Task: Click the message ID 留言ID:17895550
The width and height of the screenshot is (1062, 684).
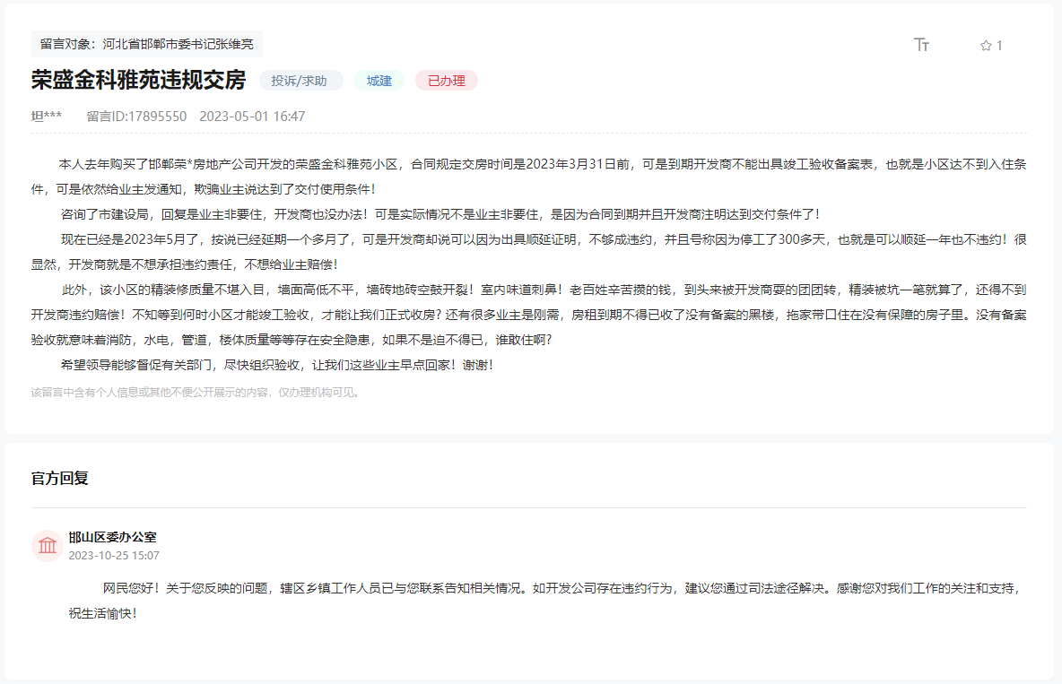Action: click(136, 117)
